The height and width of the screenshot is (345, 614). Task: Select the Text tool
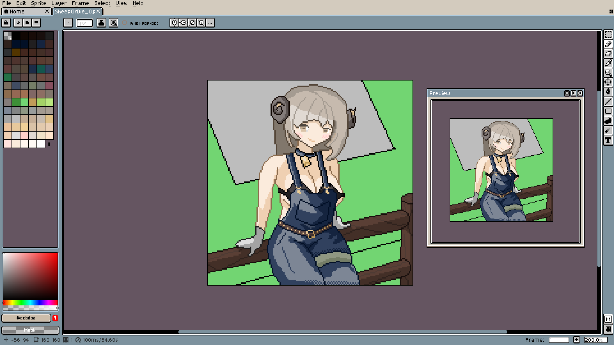(x=608, y=140)
